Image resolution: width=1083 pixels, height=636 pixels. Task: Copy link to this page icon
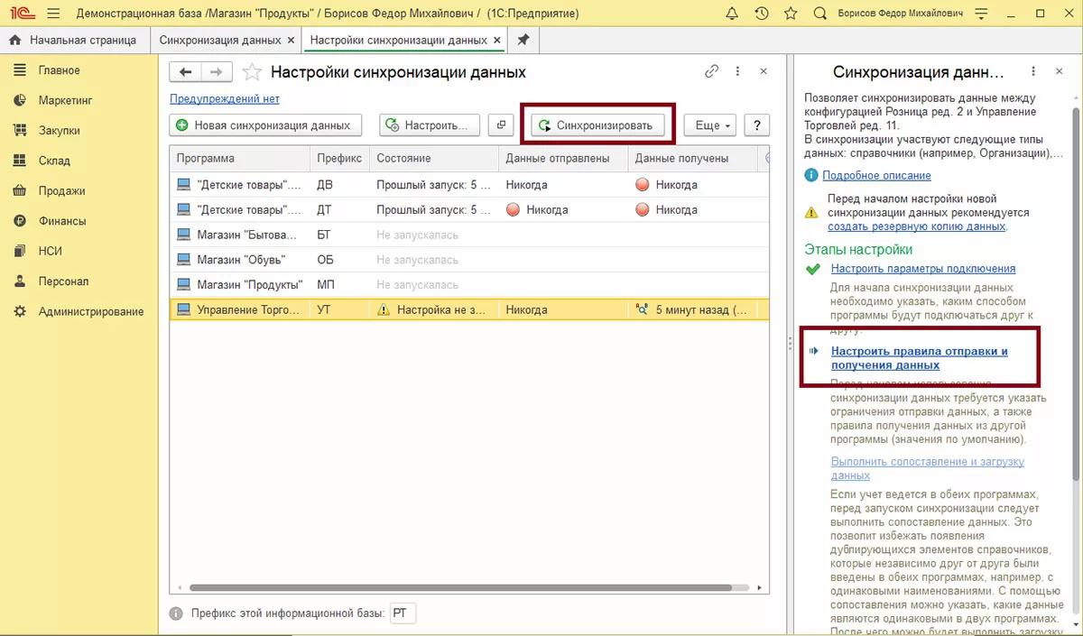click(x=712, y=71)
